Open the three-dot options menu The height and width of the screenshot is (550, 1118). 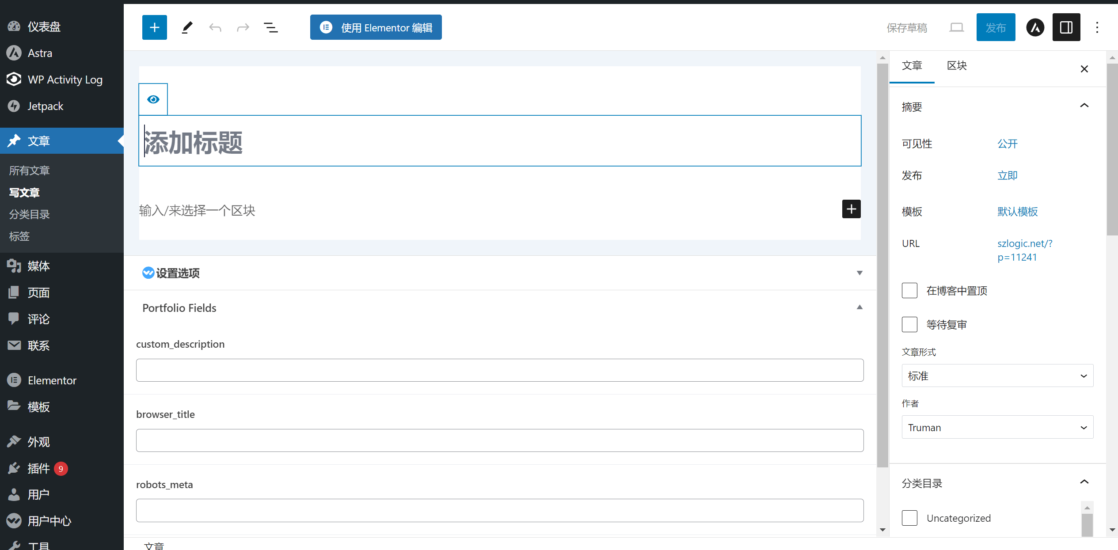tap(1097, 27)
